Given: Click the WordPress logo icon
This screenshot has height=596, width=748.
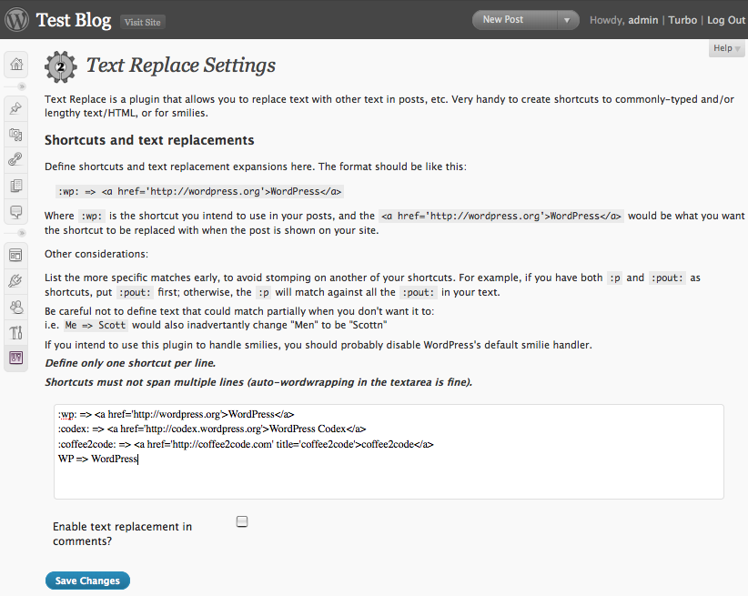Looking at the screenshot, I should coord(16,20).
